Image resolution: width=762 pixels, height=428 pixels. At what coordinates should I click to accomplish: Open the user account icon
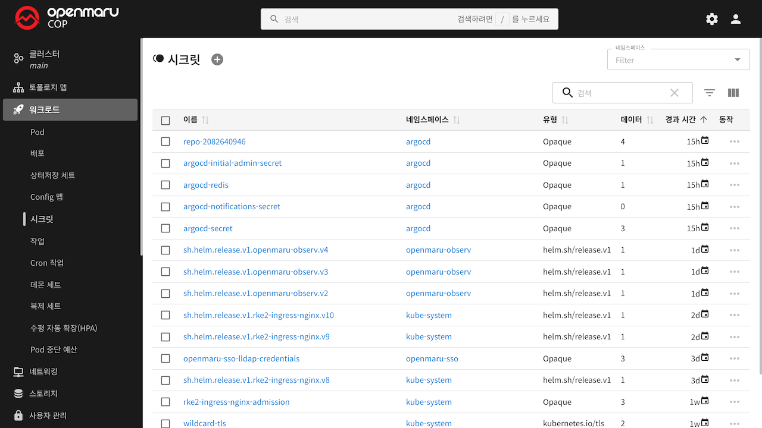[x=736, y=19]
